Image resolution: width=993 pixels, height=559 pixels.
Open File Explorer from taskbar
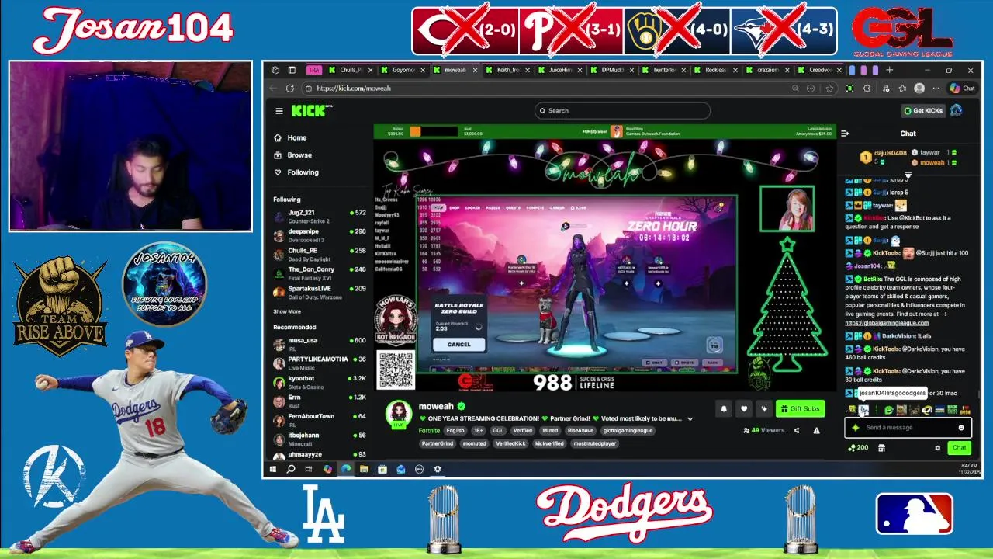tap(364, 469)
